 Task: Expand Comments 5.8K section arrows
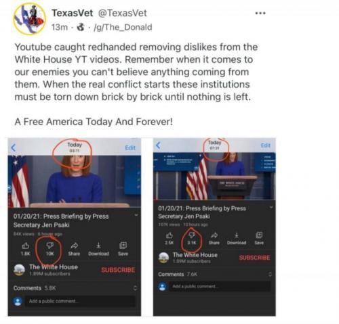click(x=135, y=288)
